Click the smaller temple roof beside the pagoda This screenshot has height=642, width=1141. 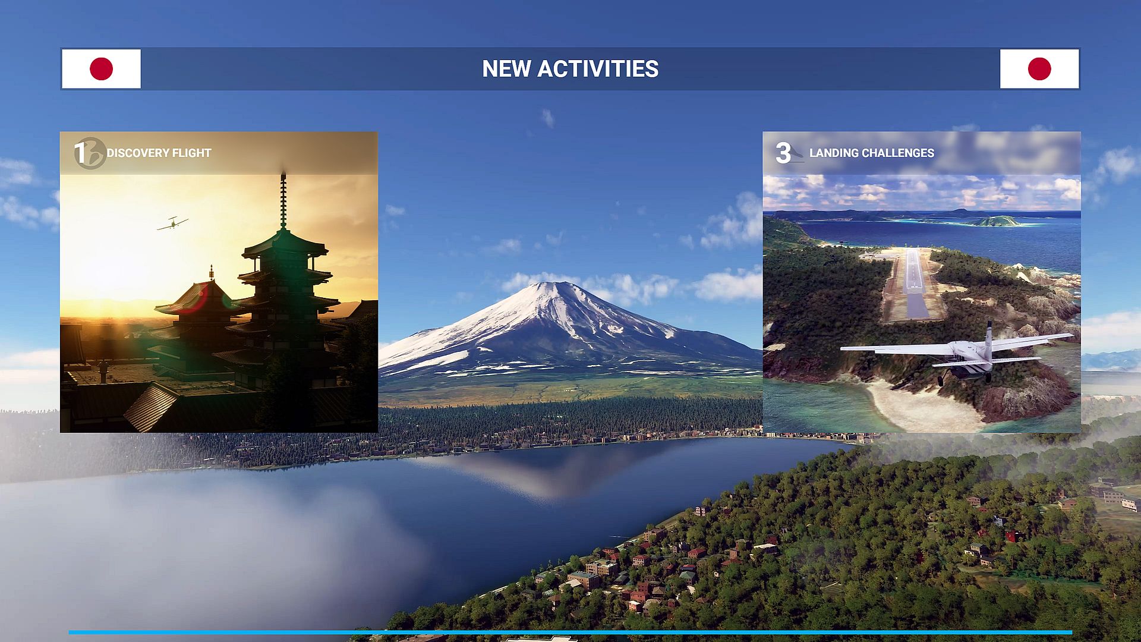tap(199, 297)
